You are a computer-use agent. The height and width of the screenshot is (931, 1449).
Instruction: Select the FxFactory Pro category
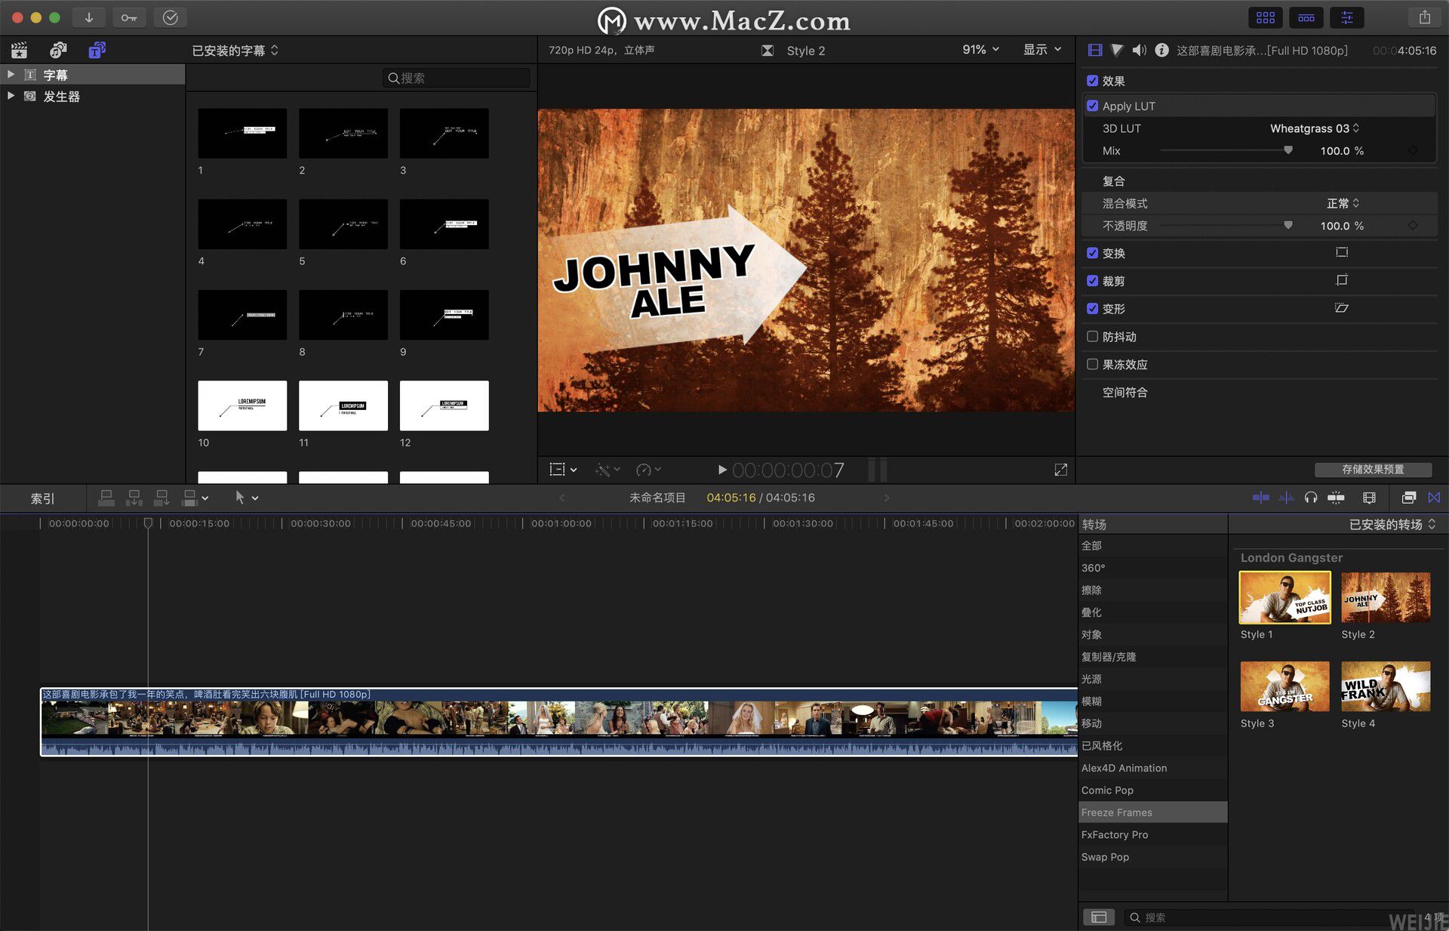[x=1153, y=834]
